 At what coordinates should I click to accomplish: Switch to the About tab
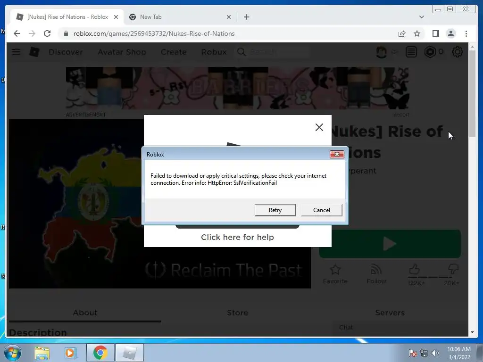[85, 313]
